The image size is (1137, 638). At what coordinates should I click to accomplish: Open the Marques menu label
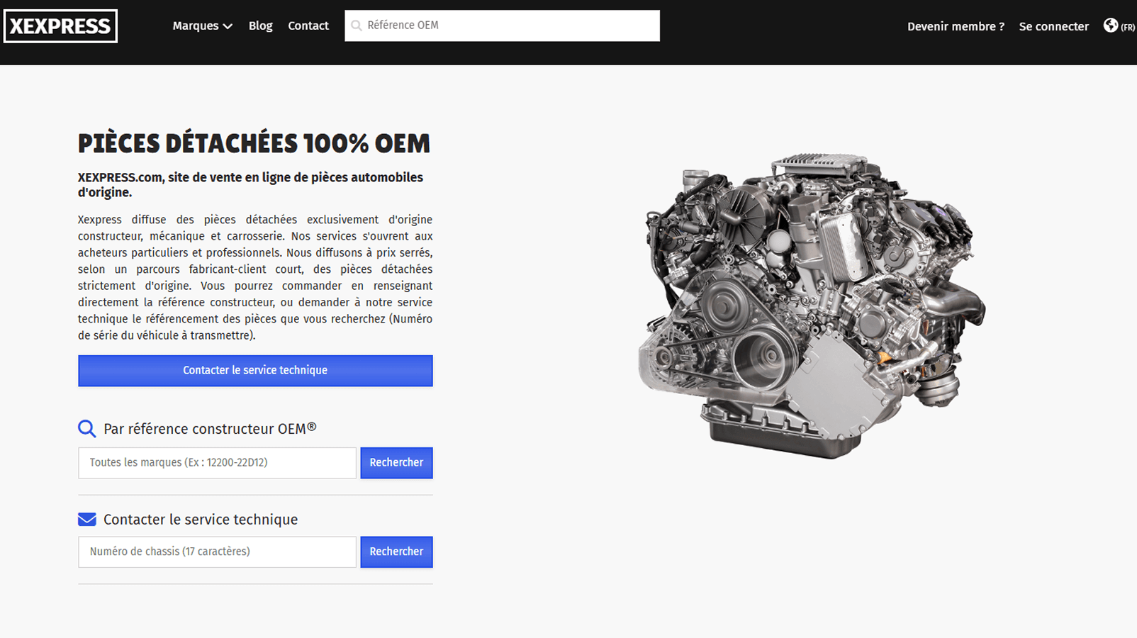pos(195,26)
